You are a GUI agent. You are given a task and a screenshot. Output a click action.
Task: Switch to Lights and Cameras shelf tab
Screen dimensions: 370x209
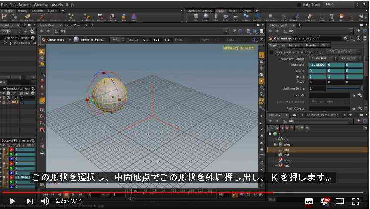click(x=200, y=11)
